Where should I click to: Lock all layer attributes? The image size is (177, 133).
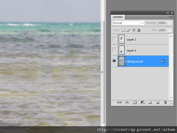point(139,30)
